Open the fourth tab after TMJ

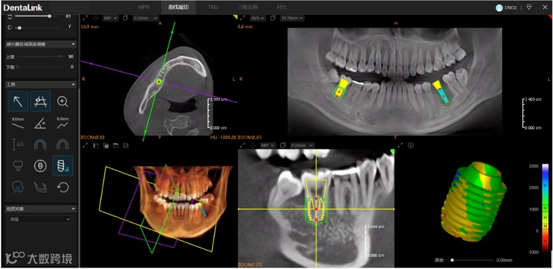tap(247, 7)
